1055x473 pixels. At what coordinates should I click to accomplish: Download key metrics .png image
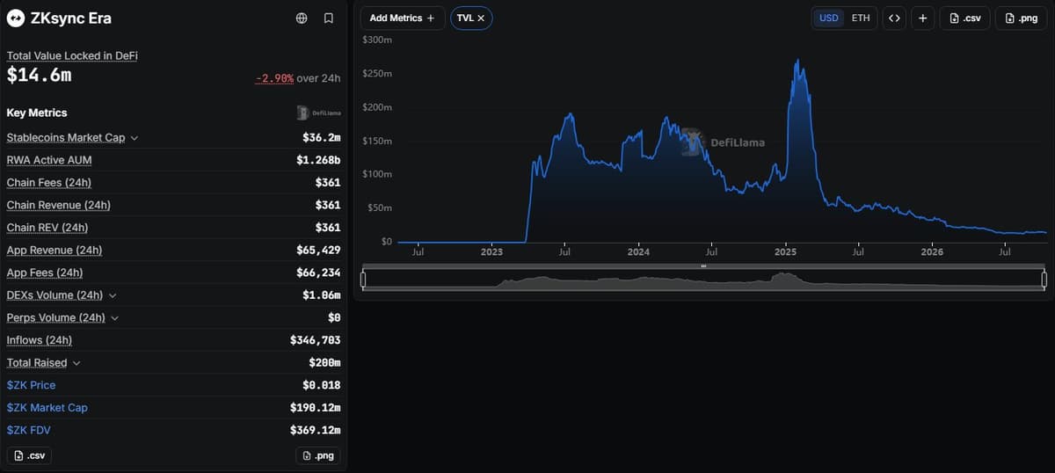tap(317, 455)
